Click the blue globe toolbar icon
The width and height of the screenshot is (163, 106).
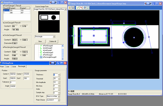coord(84,8)
